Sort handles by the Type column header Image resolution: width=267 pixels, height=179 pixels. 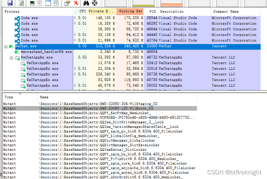[20, 97]
